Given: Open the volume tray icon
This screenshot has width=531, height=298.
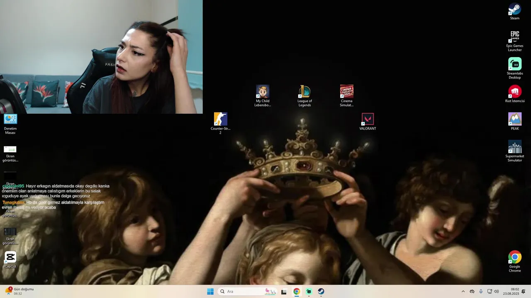Looking at the screenshot, I should 496,291.
